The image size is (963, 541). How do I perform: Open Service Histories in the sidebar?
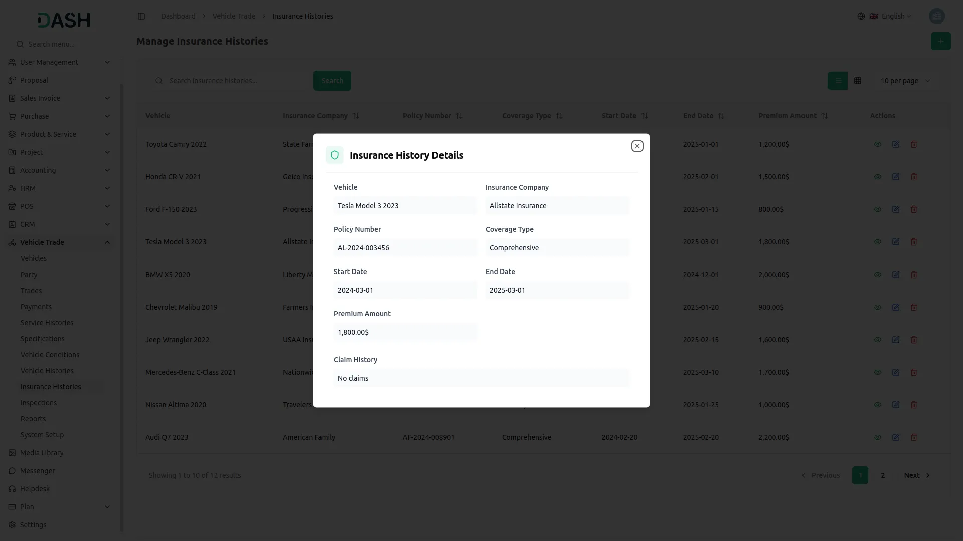pos(47,323)
